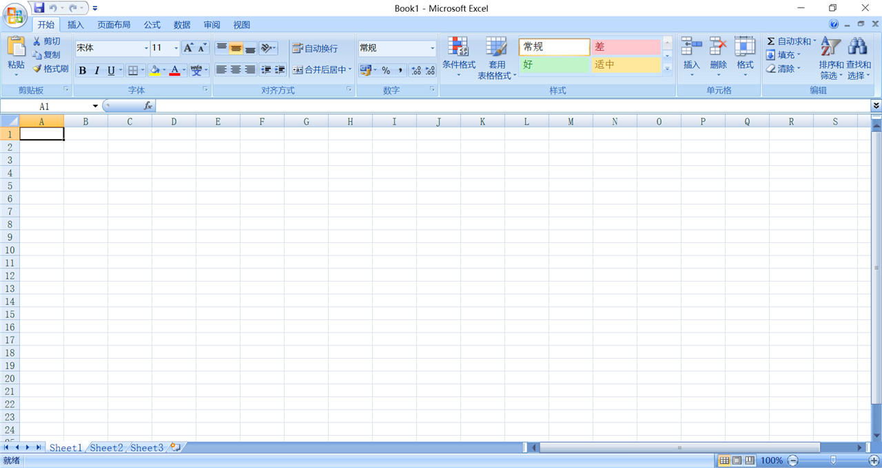Open the Office button menu
Image resolution: width=882 pixels, height=468 pixels.
[15, 15]
